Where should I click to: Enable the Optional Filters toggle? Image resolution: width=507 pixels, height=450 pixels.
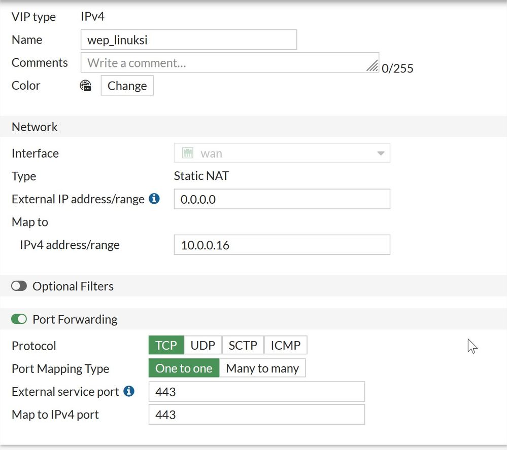[19, 286]
